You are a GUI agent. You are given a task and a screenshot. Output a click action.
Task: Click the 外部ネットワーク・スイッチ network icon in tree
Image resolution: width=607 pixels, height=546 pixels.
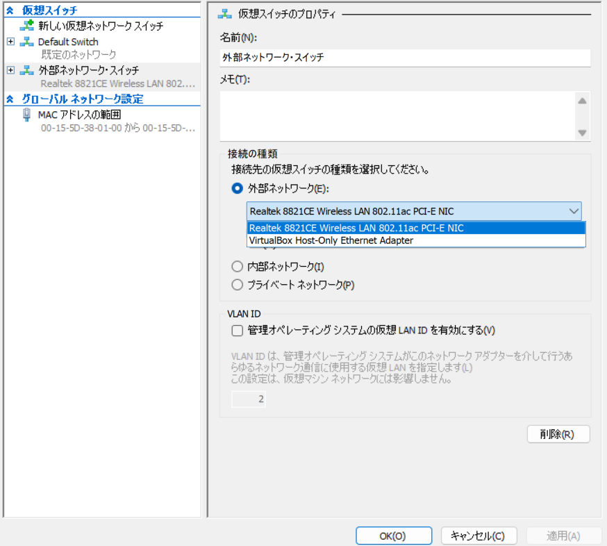click(x=26, y=70)
